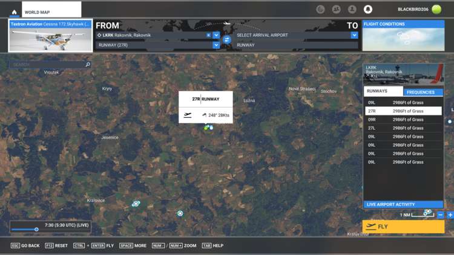Swap departure and arrival airports
Screen dimensions: 454x255
click(x=226, y=40)
